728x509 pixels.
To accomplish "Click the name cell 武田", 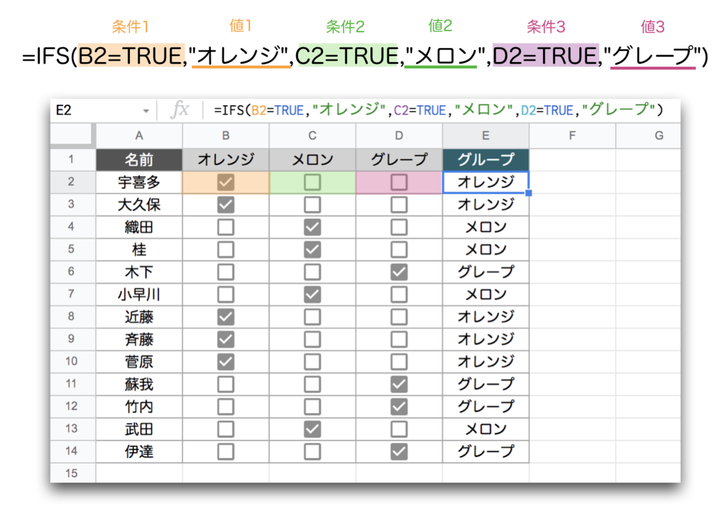I will pyautogui.click(x=139, y=428).
